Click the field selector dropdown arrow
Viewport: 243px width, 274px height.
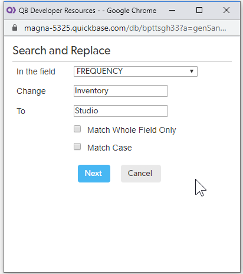(192, 71)
